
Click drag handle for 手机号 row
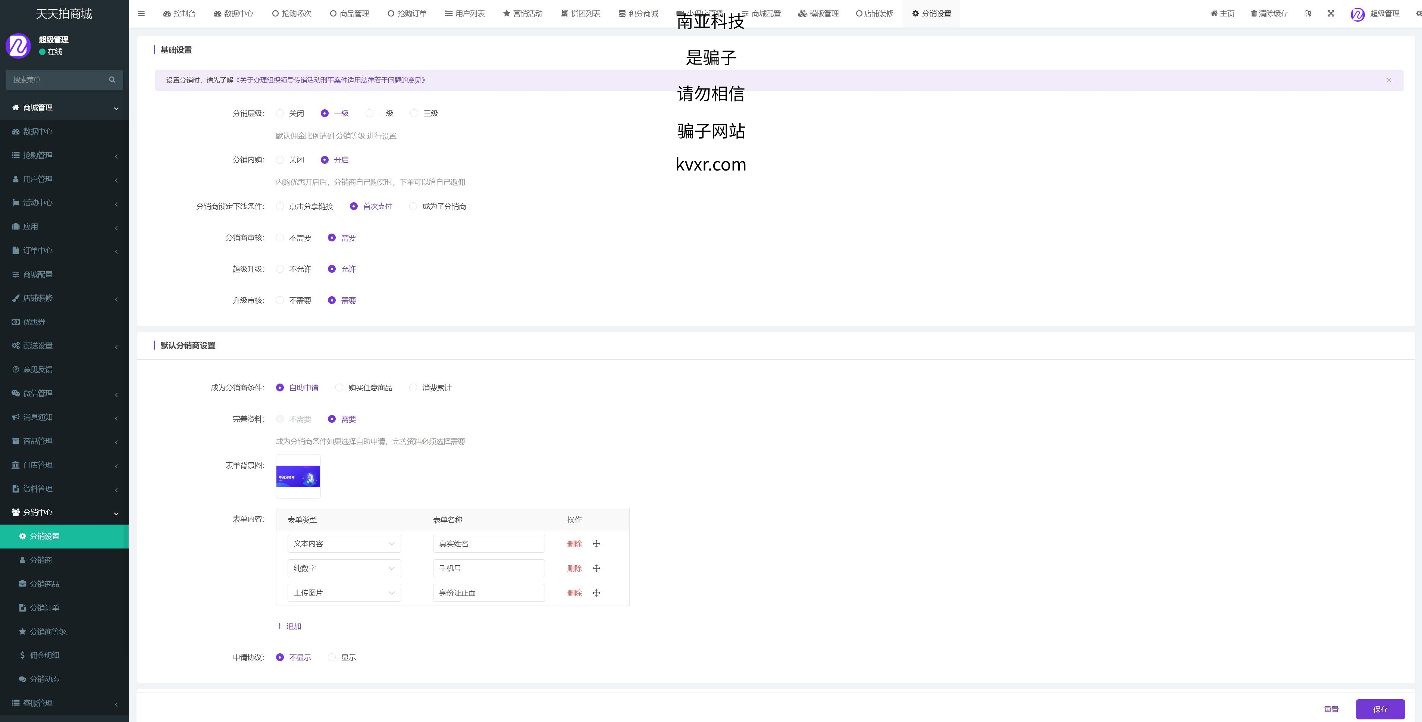[596, 568]
